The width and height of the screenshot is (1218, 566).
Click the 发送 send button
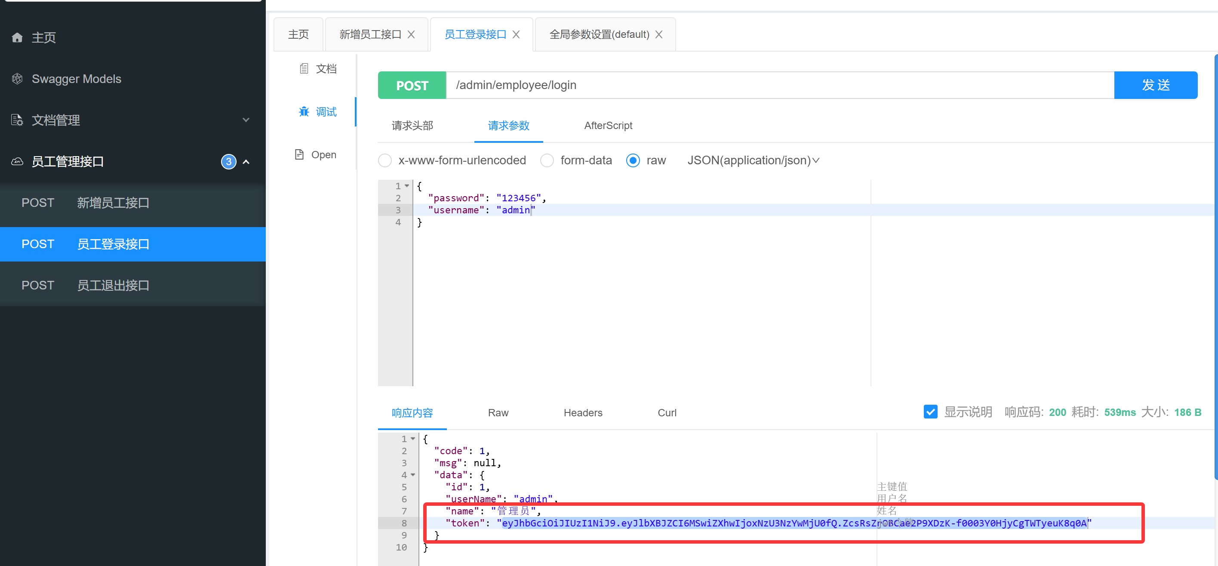[1156, 85]
